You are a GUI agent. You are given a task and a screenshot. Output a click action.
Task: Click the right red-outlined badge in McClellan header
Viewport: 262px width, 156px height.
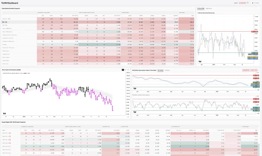(x=254, y=70)
